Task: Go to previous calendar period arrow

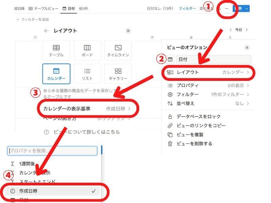Action: click(230, 30)
